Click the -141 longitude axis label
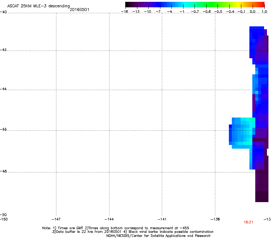Screen dimensions: 271x238 coord(162,219)
